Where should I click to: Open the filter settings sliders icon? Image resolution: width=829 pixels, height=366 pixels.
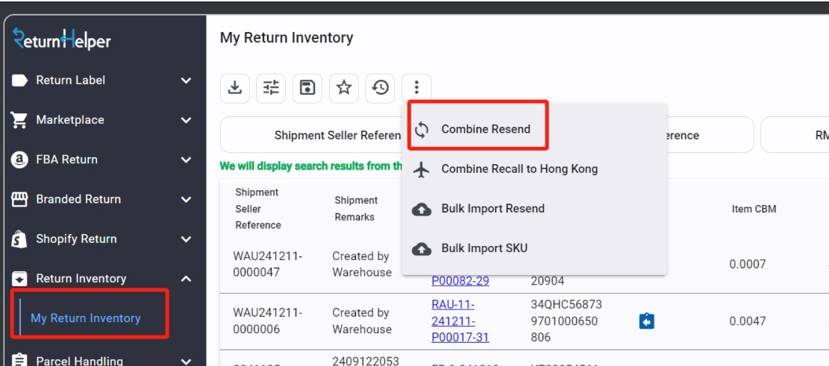(x=271, y=88)
